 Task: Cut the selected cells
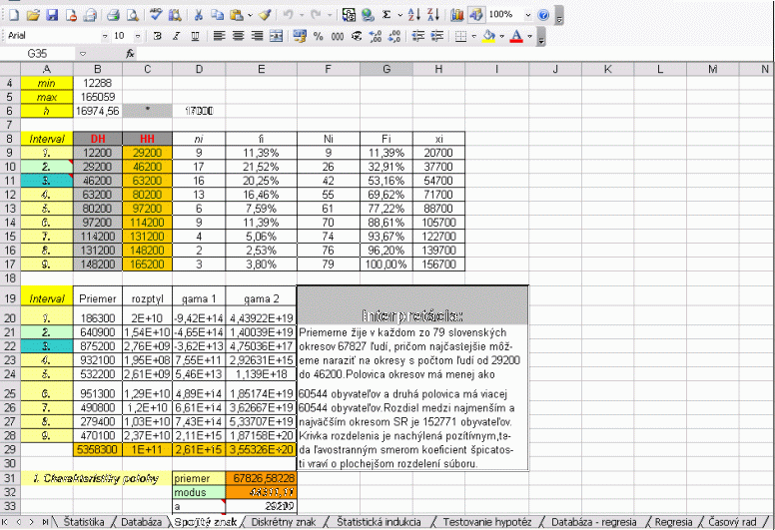[x=198, y=15]
